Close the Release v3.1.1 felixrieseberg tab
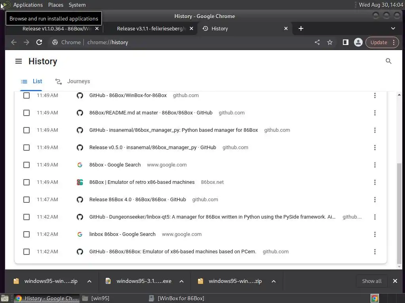 [x=191, y=28]
